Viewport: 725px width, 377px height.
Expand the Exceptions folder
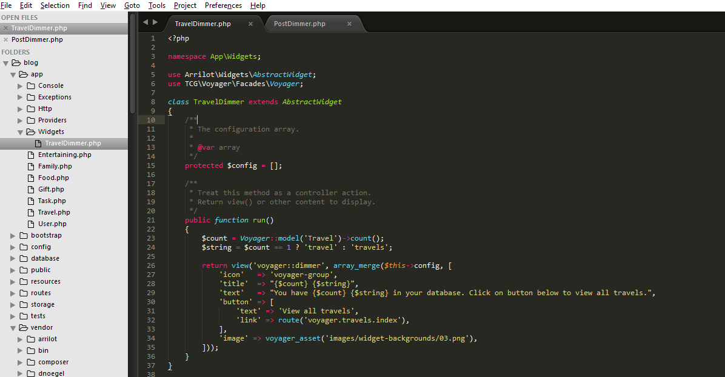pyautogui.click(x=20, y=98)
